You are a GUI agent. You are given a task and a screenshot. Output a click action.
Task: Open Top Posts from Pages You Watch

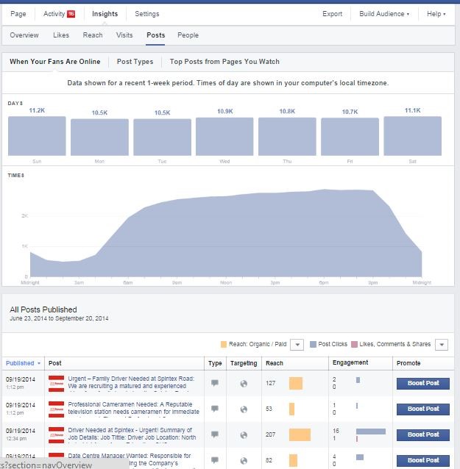(224, 62)
